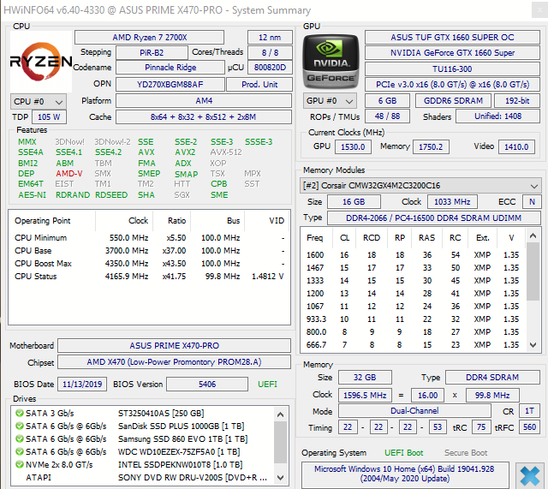Click the AMD Ryzen logo image

[x=41, y=62]
